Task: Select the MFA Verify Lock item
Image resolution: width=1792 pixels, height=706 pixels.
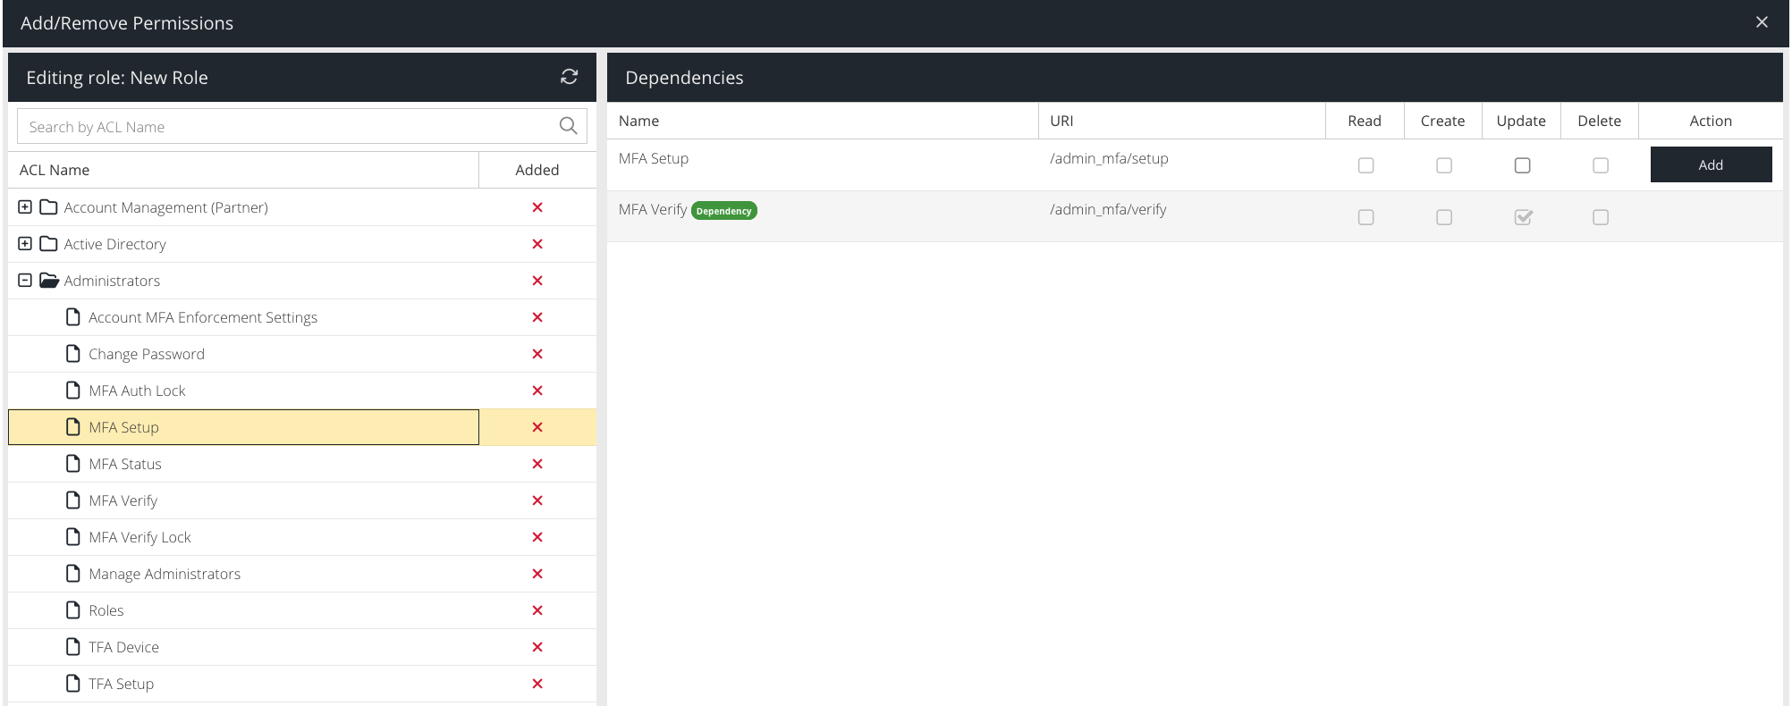Action: pyautogui.click(x=139, y=537)
